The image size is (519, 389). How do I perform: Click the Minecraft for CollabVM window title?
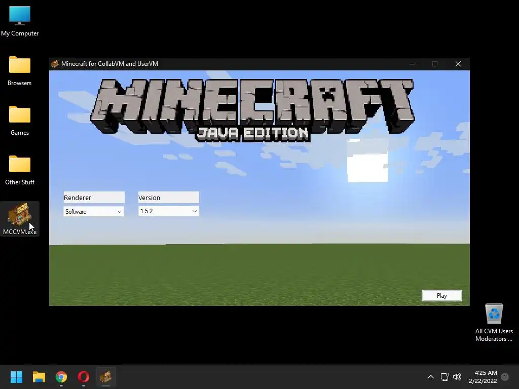109,63
